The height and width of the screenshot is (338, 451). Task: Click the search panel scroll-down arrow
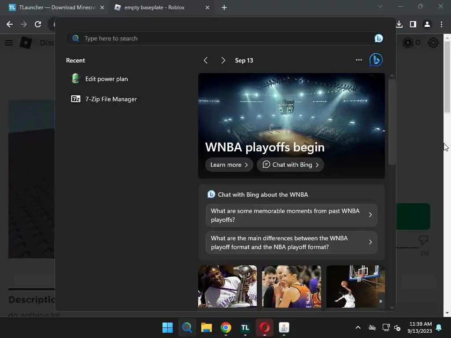(392, 307)
